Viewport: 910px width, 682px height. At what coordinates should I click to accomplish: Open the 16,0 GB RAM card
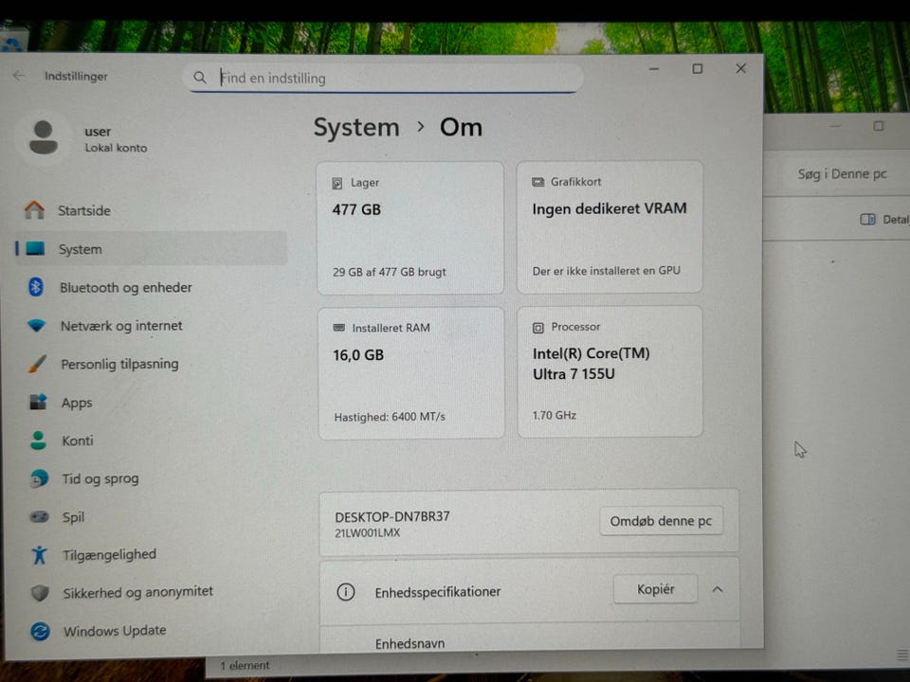tap(411, 373)
